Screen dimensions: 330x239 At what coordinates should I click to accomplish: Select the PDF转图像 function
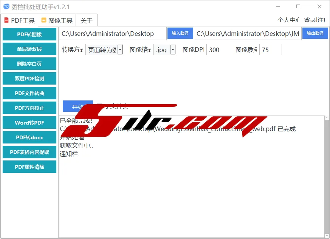(x=29, y=34)
